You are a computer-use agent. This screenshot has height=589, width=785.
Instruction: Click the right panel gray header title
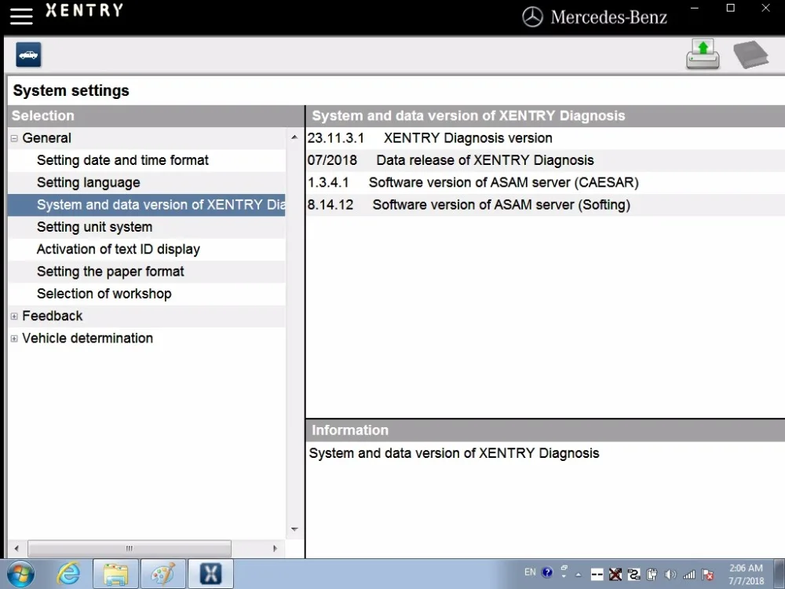point(468,115)
